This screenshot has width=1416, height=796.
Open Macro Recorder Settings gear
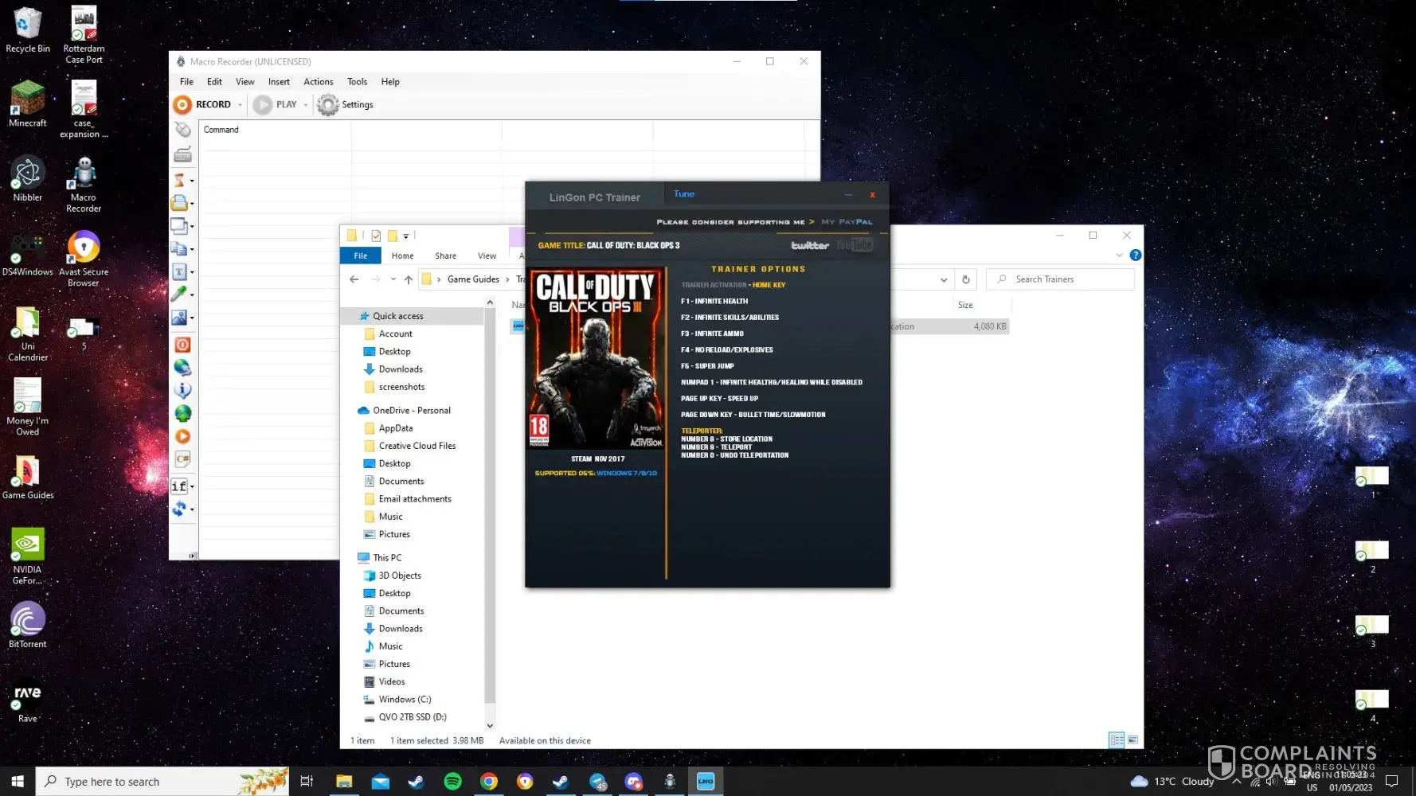tap(327, 105)
